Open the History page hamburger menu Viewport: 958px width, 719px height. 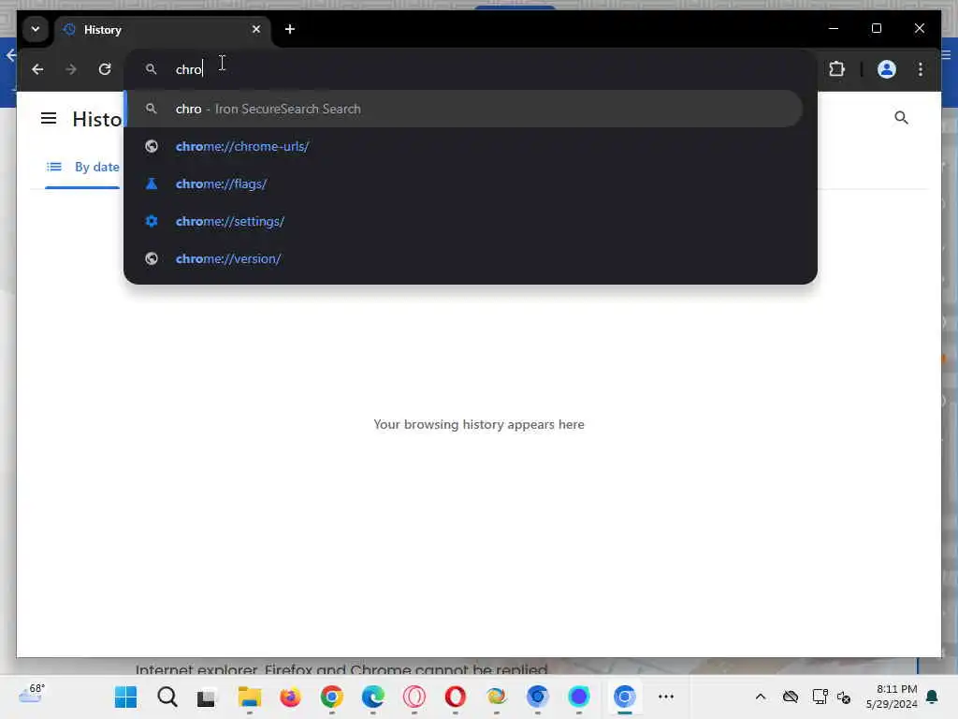[49, 118]
